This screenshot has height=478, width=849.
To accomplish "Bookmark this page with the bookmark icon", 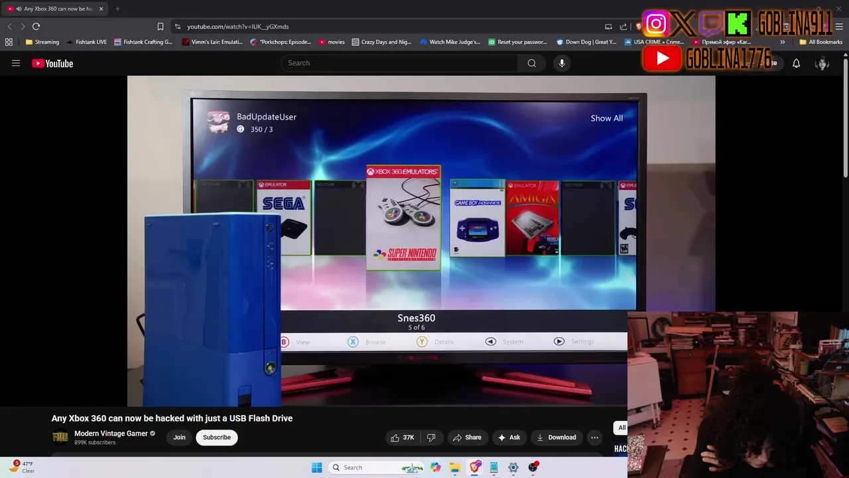I will [x=161, y=27].
